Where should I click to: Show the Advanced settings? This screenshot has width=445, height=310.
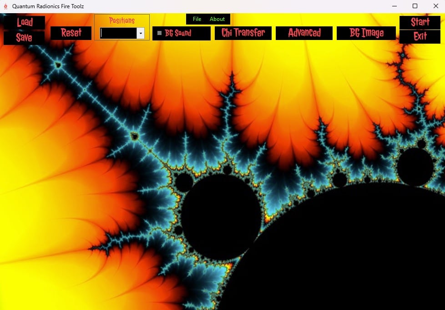tap(304, 33)
